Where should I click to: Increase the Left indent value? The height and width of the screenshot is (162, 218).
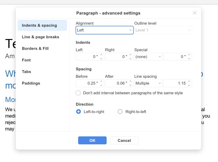[x=101, y=55]
